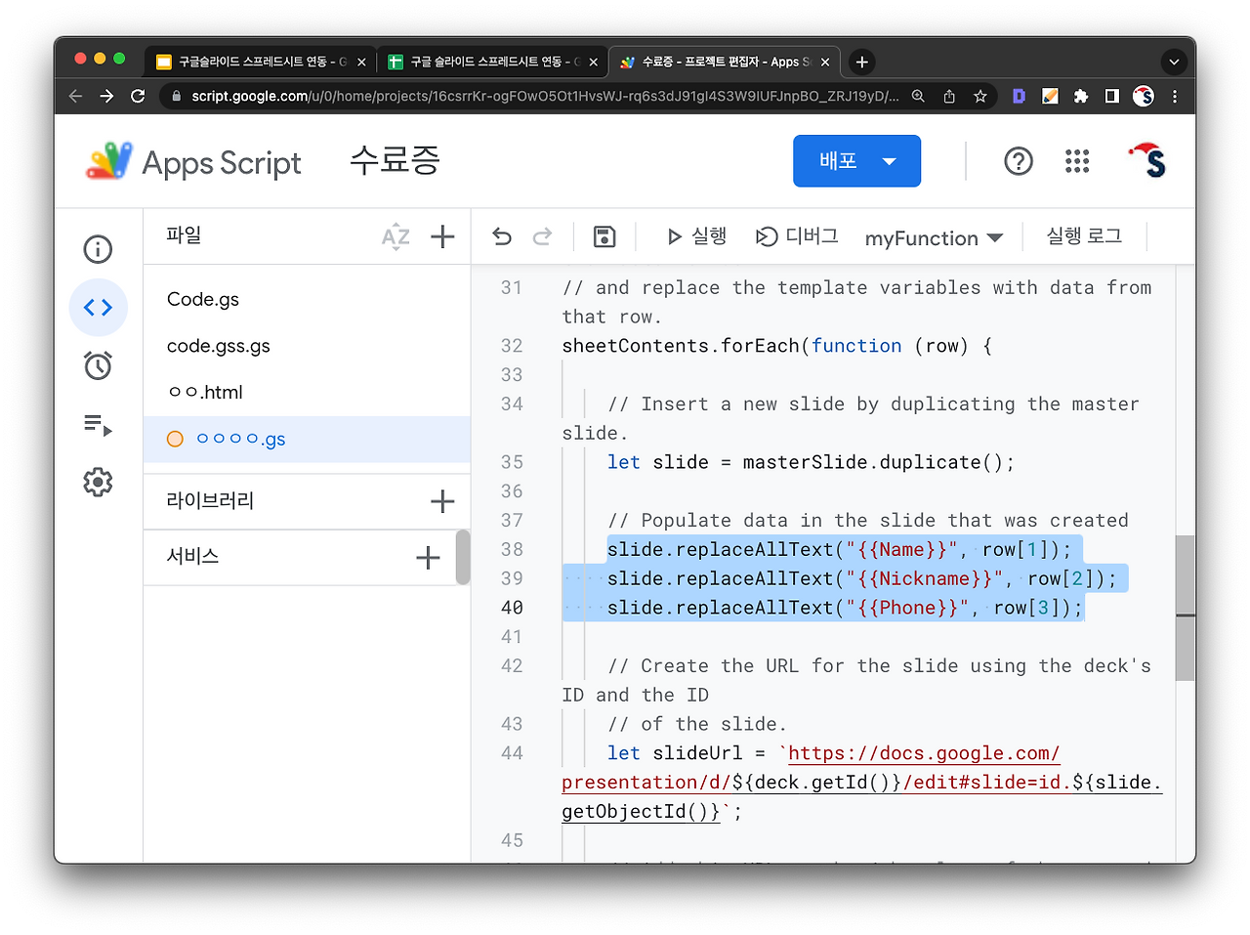Open the 실행 로그 execution log
The height and width of the screenshot is (935, 1250).
[1084, 236]
